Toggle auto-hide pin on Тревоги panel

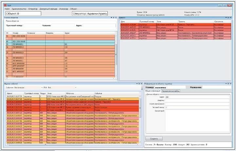pos(228,17)
